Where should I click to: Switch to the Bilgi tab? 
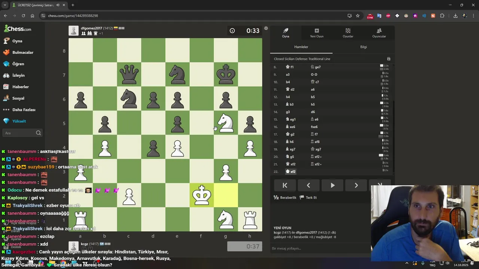(363, 47)
